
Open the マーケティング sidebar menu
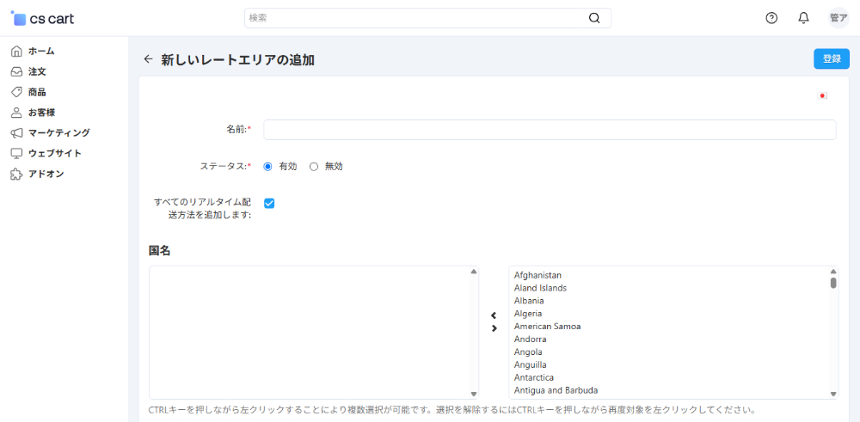click(x=58, y=133)
